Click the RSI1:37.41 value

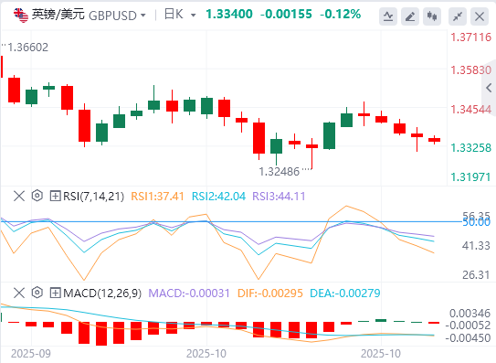pyautogui.click(x=157, y=197)
